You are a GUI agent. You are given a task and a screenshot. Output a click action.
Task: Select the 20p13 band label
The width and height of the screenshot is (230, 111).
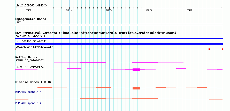19,22
